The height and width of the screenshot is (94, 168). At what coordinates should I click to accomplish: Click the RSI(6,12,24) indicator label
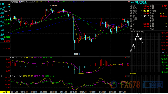pos(16,76)
